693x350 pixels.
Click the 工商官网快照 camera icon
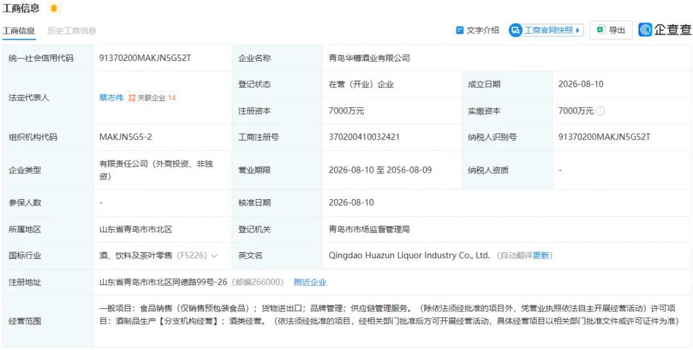[515, 30]
